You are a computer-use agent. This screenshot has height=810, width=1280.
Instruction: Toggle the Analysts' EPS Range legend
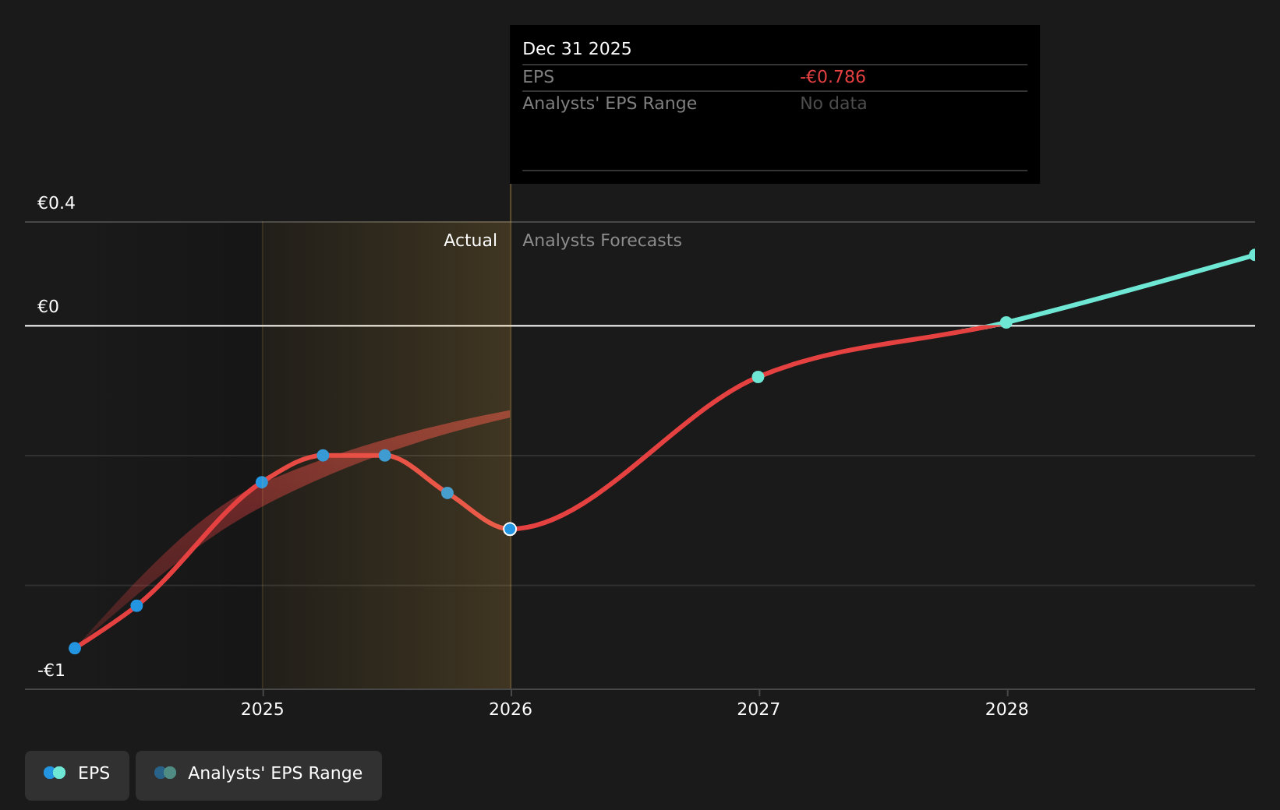pyautogui.click(x=259, y=776)
